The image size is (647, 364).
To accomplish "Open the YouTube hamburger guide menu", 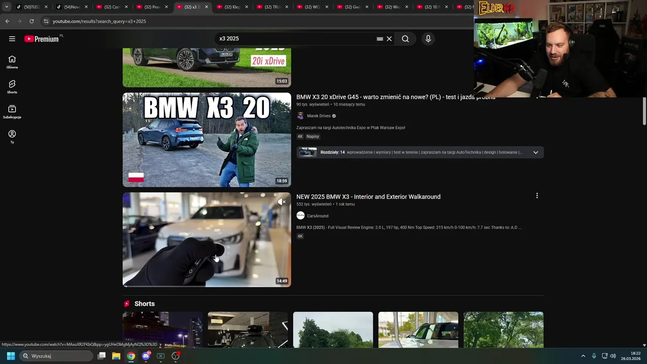I will [x=12, y=39].
